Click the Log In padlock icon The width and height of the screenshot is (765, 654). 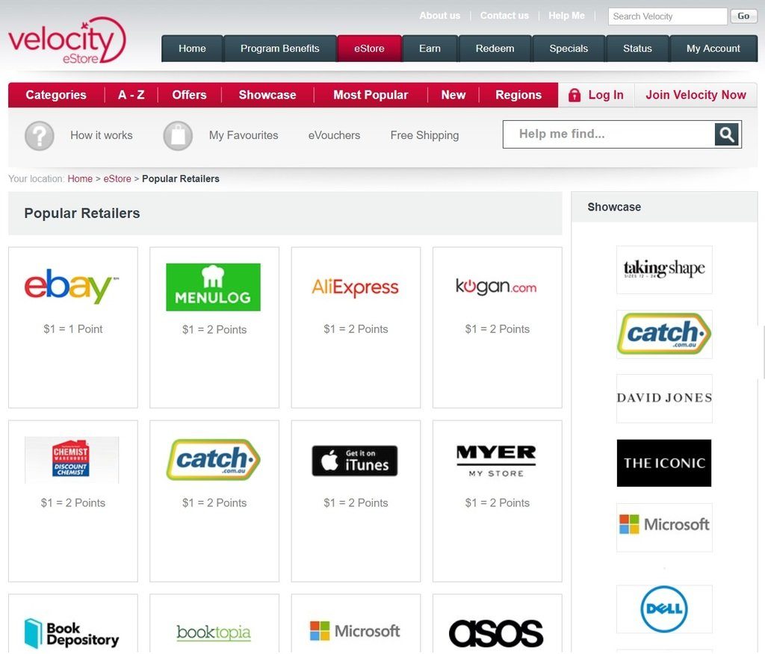[x=574, y=95]
